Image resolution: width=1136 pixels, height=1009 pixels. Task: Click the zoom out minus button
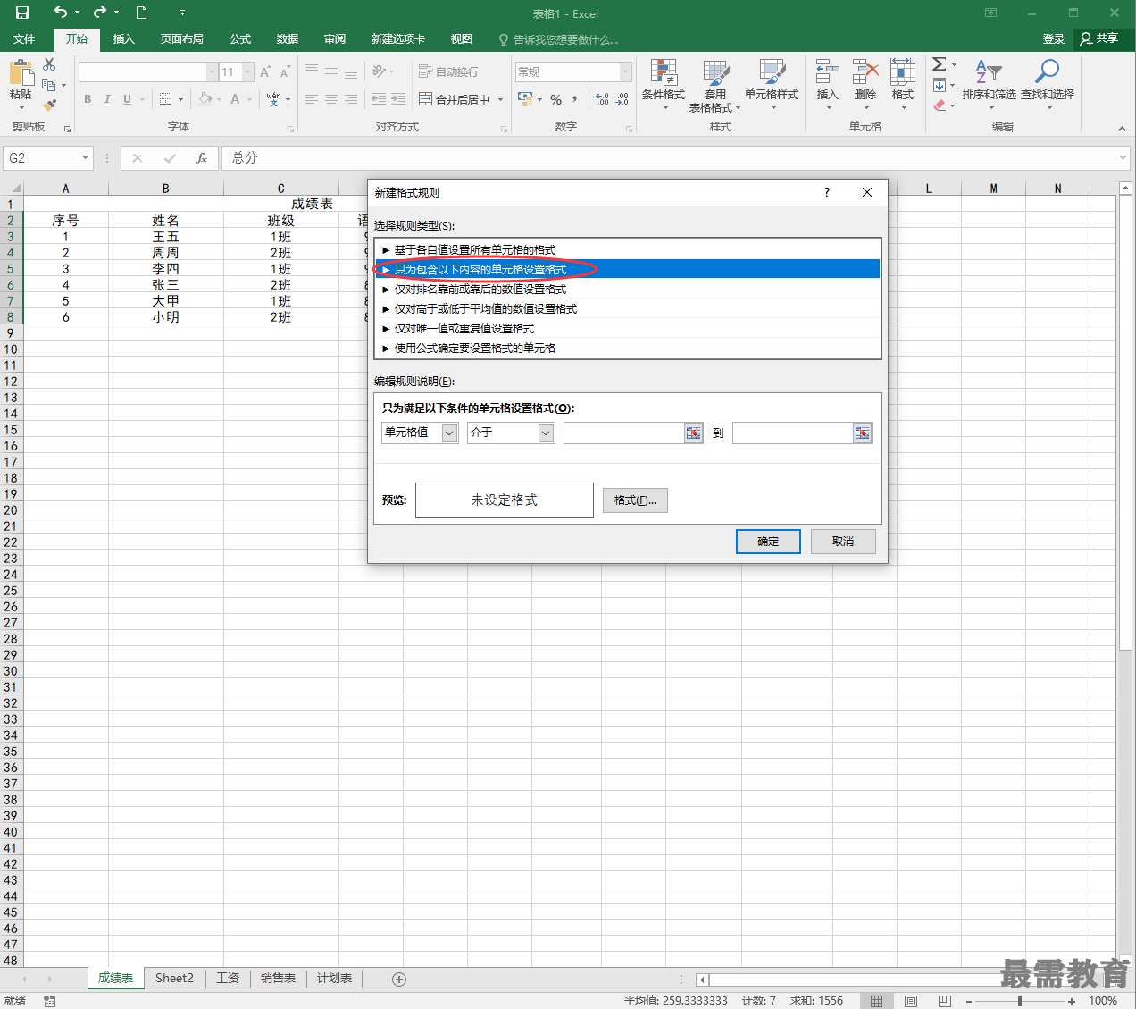click(x=969, y=1001)
